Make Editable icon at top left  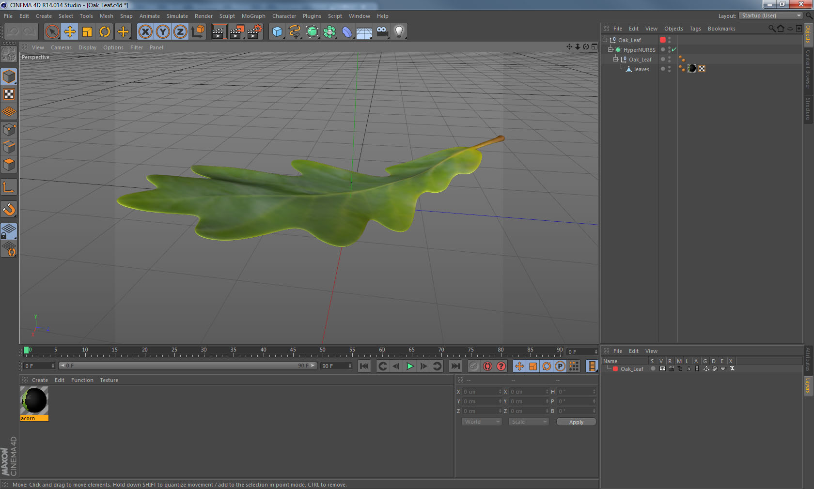coord(9,54)
